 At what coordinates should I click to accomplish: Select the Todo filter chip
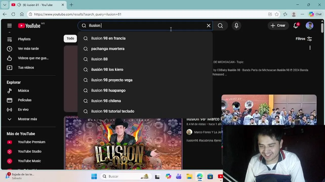pyautogui.click(x=70, y=38)
